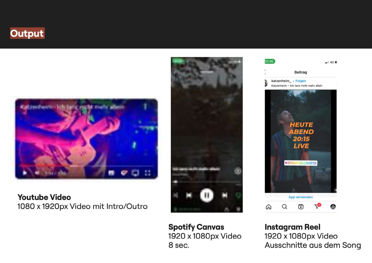Viewport: 372px width, 263px height.
Task: Click the Instagram reel video of the man
Action: pos(301,141)
